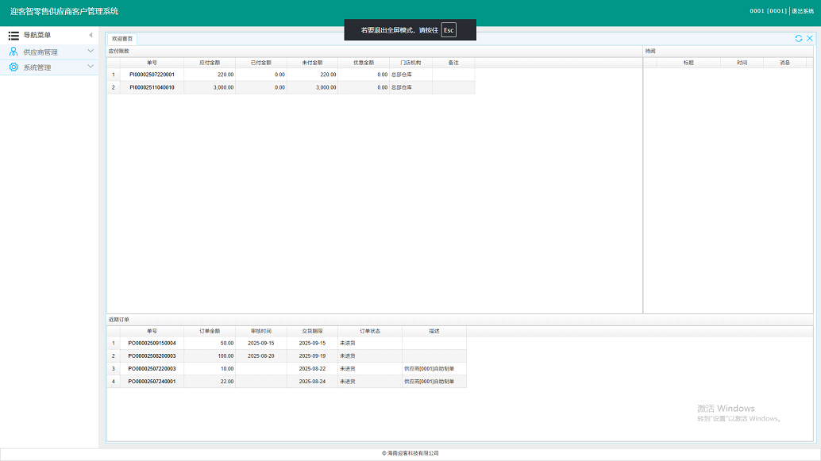This screenshot has height=461, width=821.
Task: Open order PO00002509150004 row
Action: (x=152, y=343)
